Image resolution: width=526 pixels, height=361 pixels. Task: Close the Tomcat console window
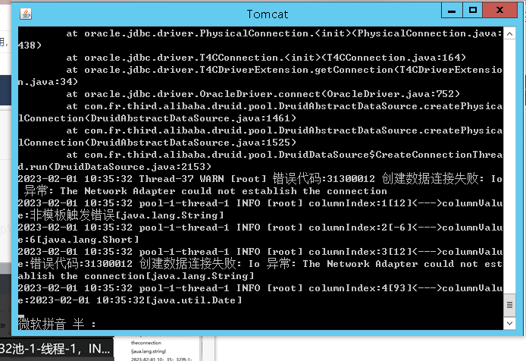[499, 11]
